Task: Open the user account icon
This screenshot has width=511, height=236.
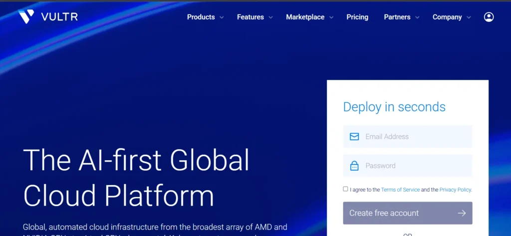Action: [x=489, y=17]
